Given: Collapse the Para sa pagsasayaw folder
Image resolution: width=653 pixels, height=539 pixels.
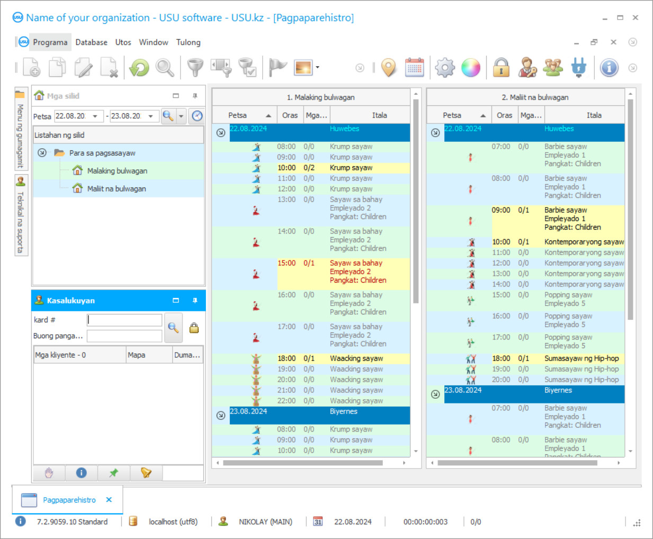Looking at the screenshot, I should coord(42,153).
